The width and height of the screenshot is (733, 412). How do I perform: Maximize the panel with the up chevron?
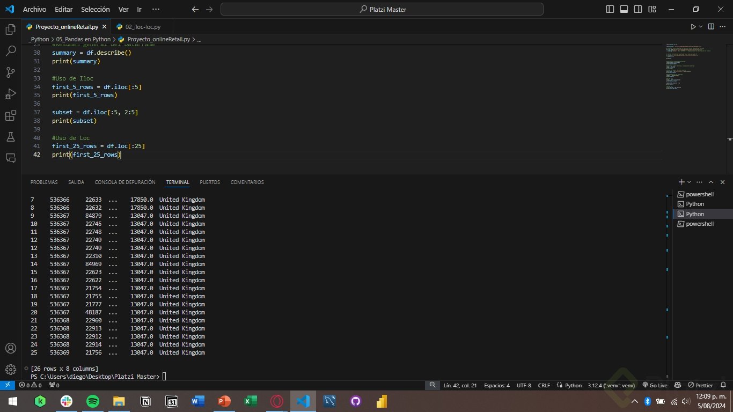[711, 182]
